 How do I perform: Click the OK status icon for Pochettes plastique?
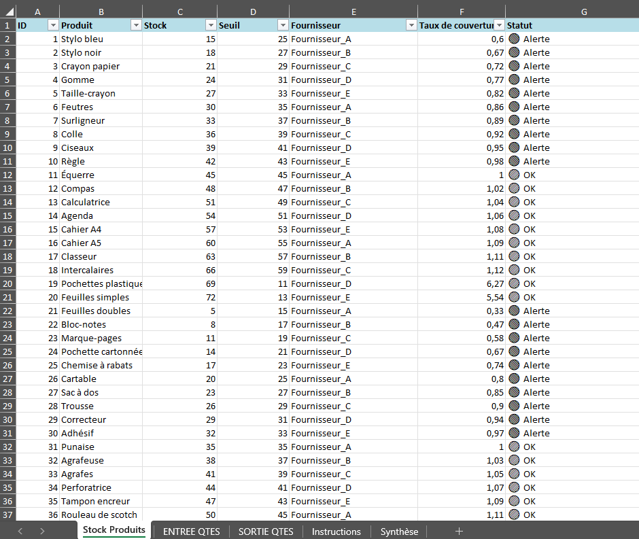[515, 283]
